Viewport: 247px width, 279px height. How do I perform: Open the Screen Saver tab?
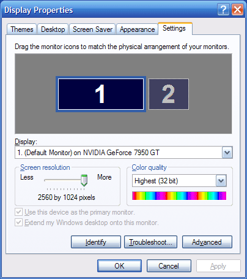[92, 29]
